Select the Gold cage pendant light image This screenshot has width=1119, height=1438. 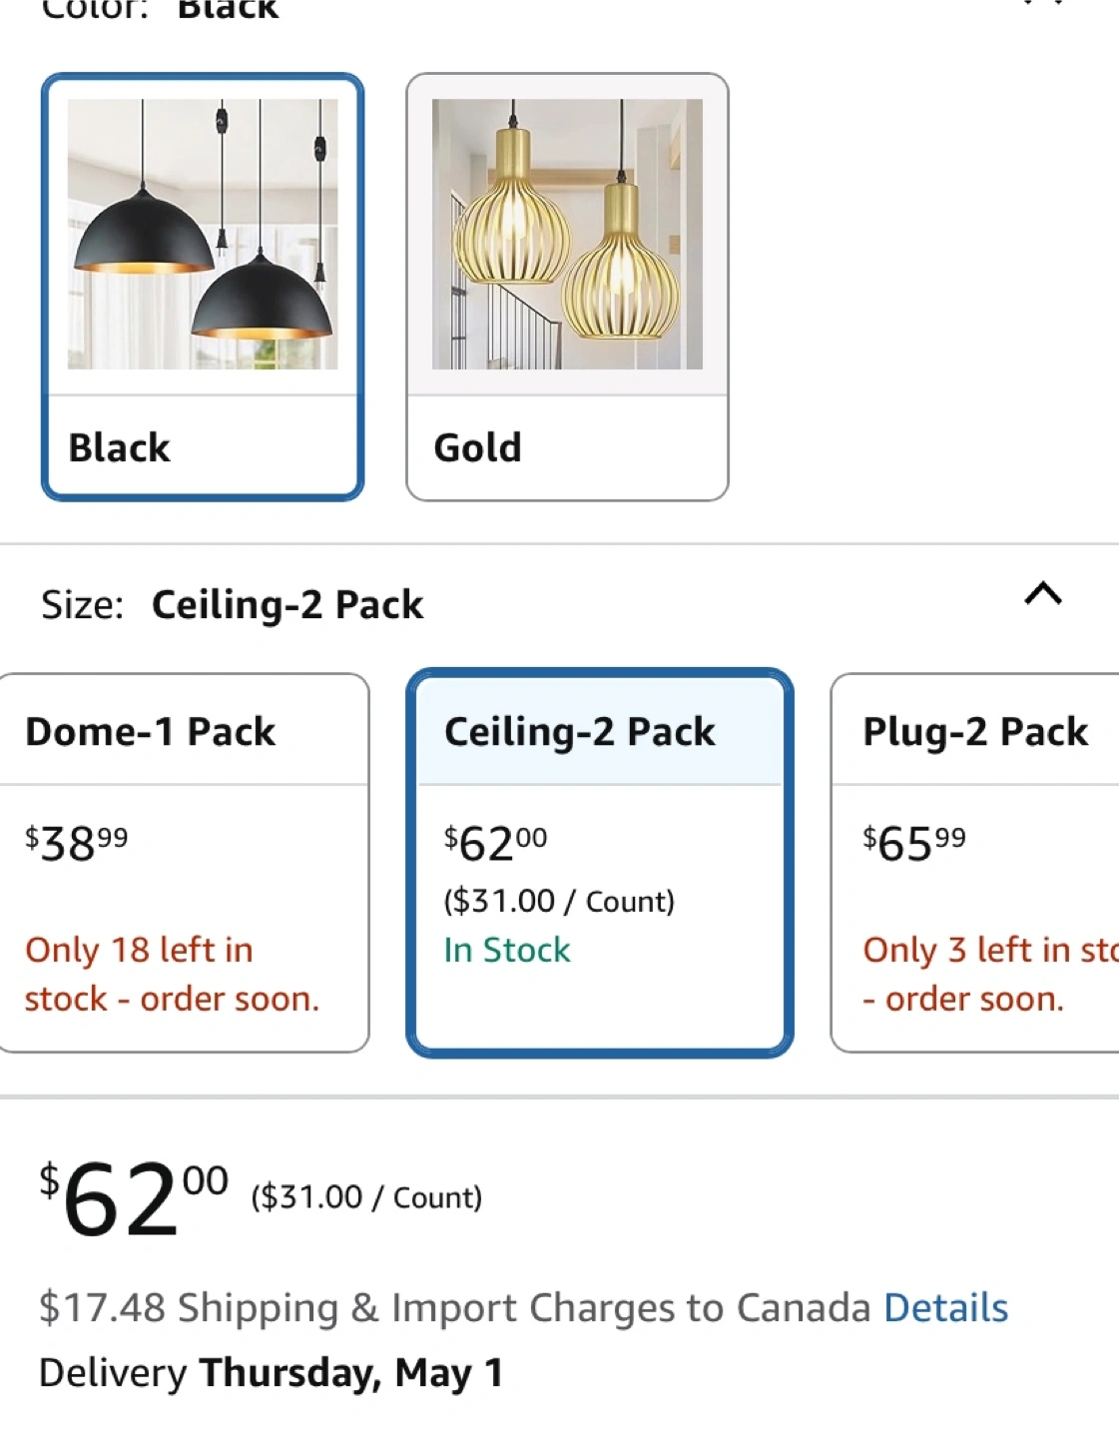(x=567, y=235)
